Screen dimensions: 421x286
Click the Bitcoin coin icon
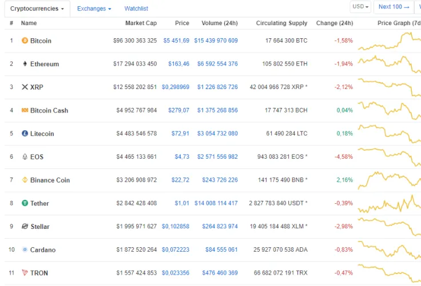25,41
